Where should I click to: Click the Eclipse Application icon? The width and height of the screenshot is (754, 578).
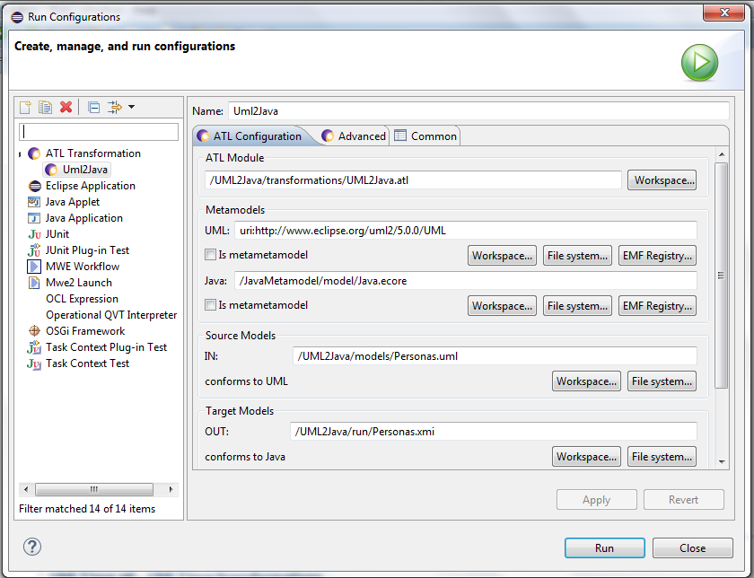[x=35, y=186]
